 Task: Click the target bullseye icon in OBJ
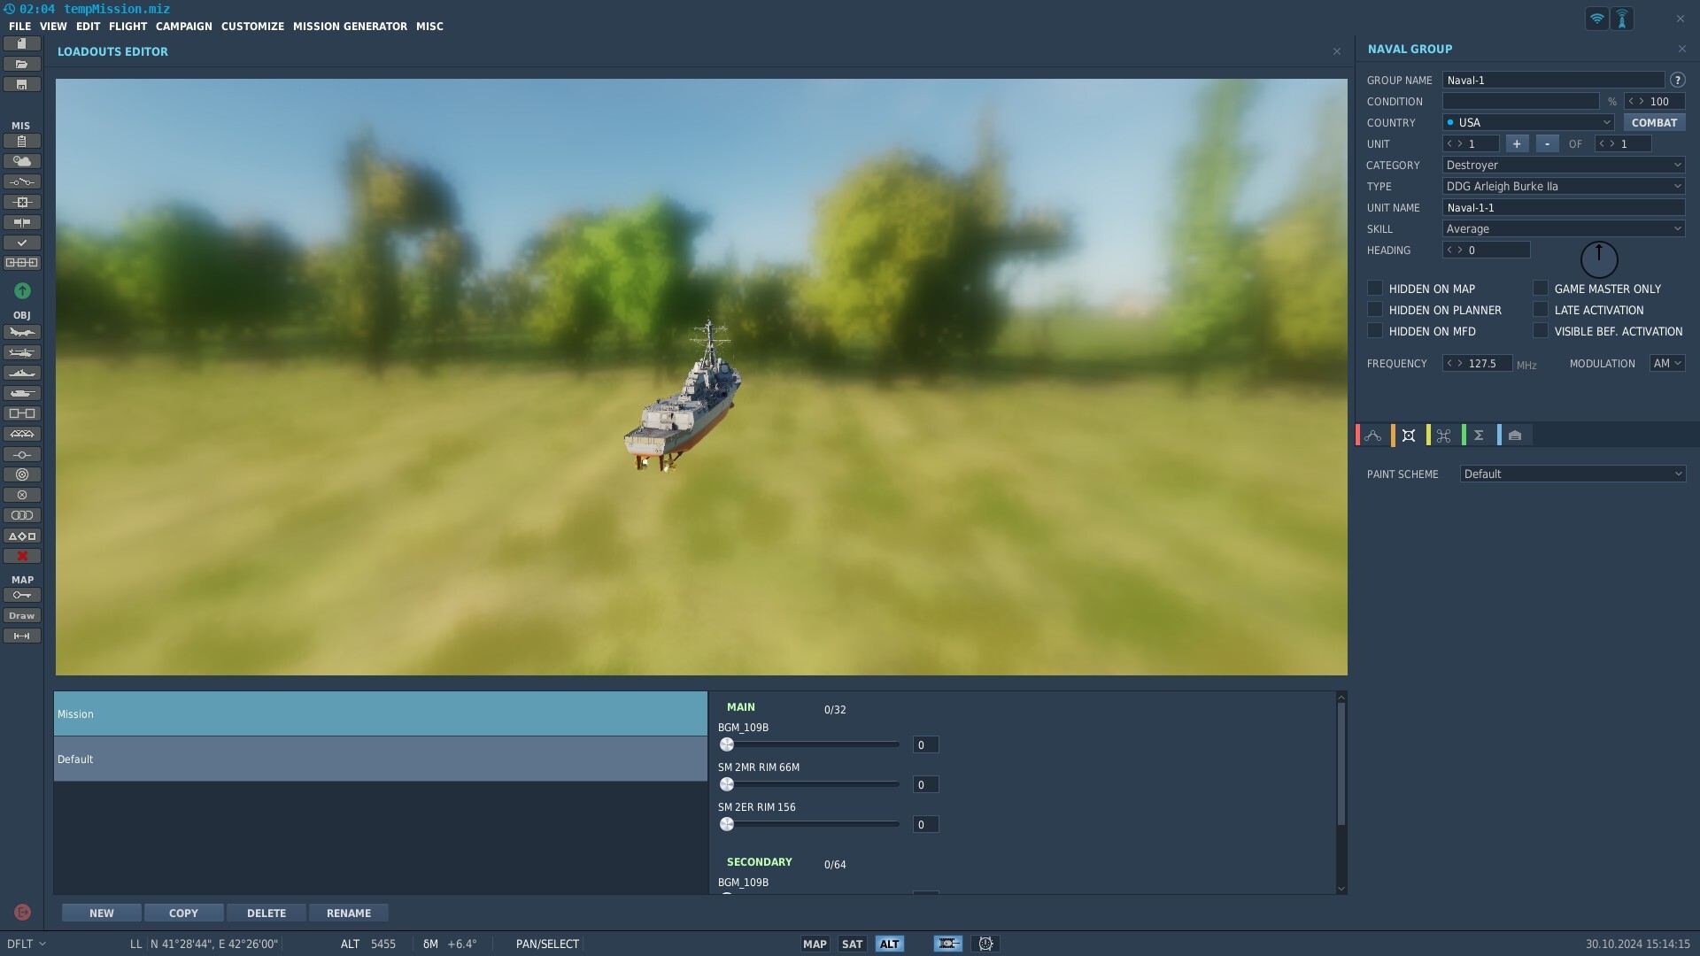click(22, 474)
